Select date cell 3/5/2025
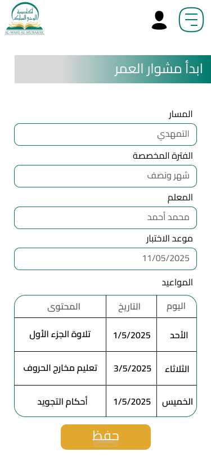Image resolution: width=211 pixels, height=457 pixels. (x=131, y=369)
